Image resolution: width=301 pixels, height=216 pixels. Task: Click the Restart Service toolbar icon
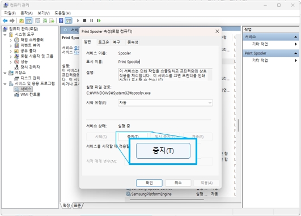[99, 20]
